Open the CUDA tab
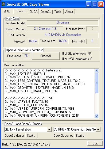Screen dimensions: 105x149 click(33, 12)
